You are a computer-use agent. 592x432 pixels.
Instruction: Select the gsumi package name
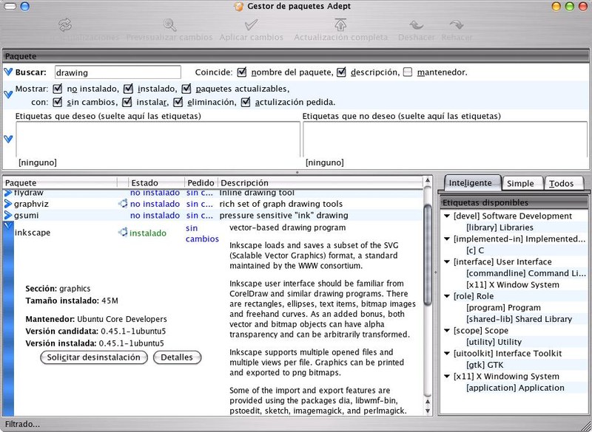coord(27,216)
